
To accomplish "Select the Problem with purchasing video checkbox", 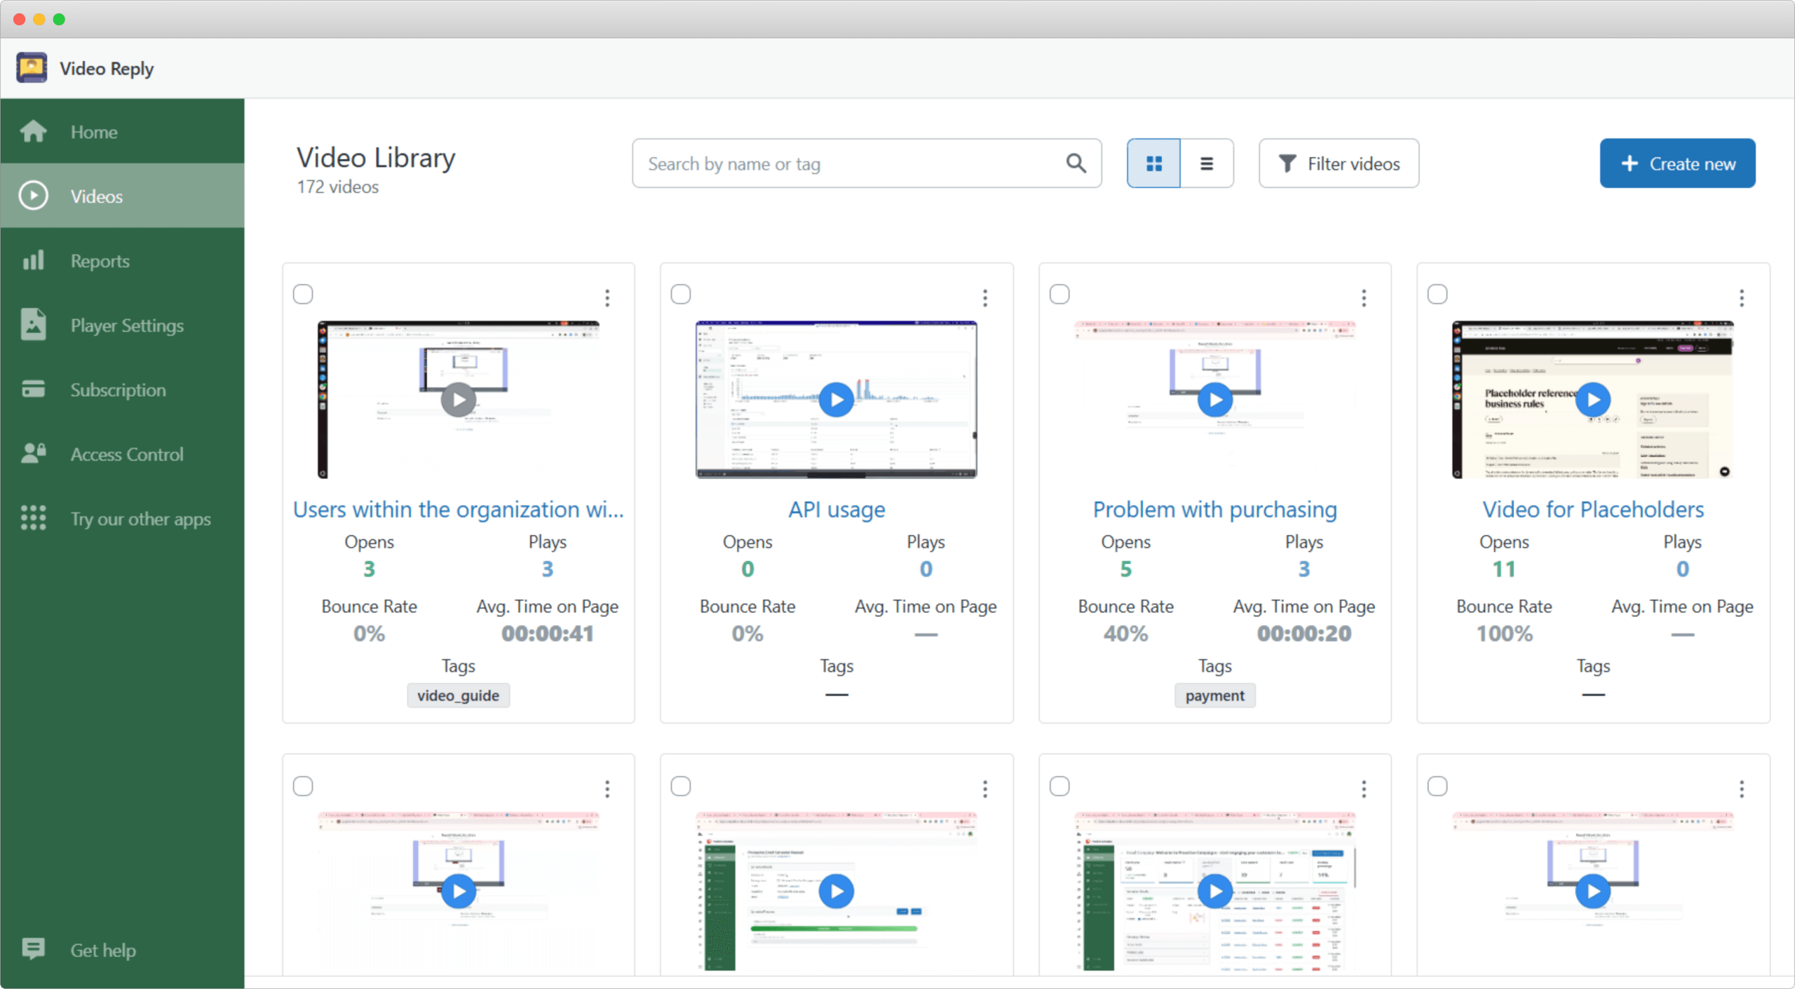I will click(1059, 294).
